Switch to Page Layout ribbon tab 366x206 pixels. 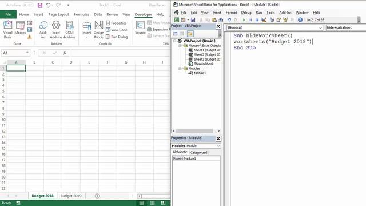coord(58,14)
